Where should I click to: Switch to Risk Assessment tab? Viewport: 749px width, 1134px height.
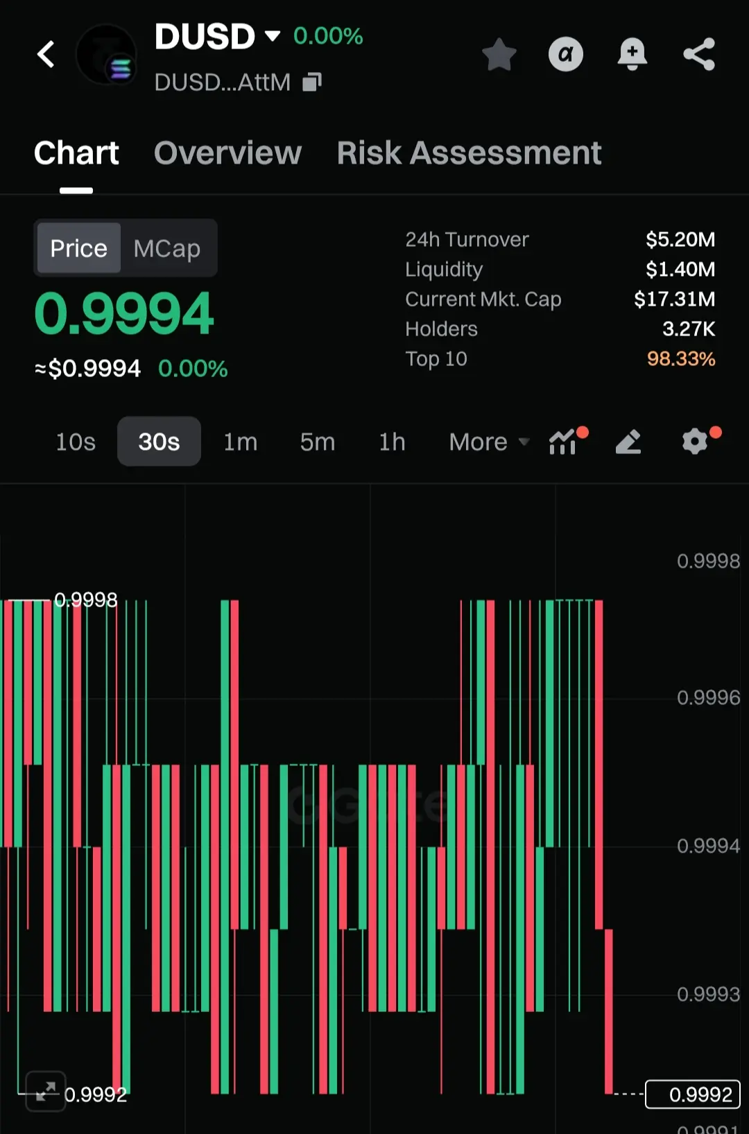pyautogui.click(x=469, y=153)
